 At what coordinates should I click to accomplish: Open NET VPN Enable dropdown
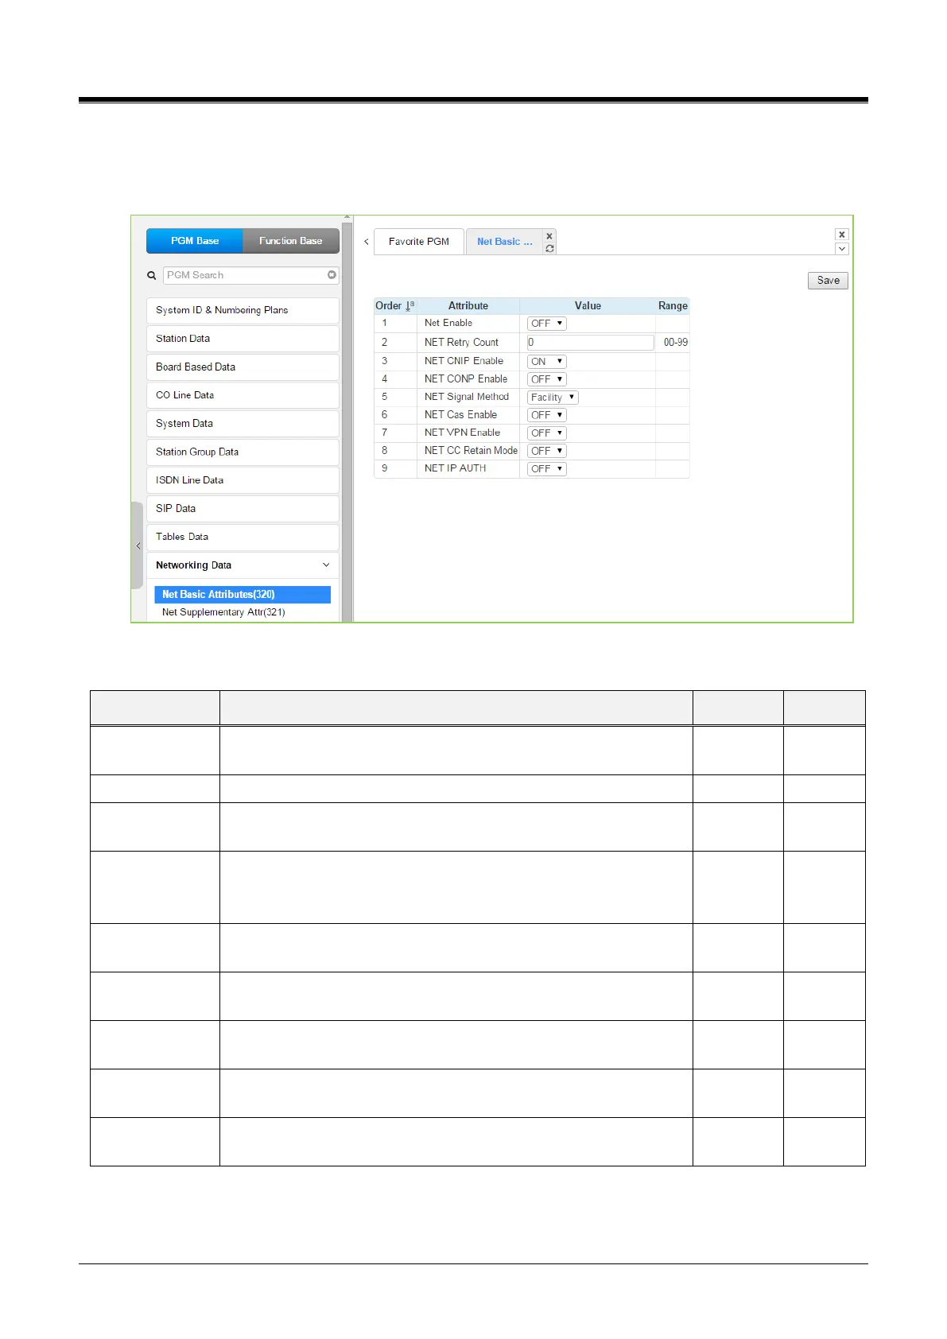pyautogui.click(x=547, y=433)
